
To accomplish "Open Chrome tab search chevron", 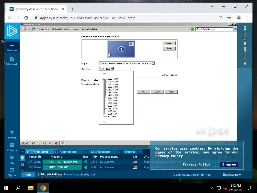I will (212, 6).
